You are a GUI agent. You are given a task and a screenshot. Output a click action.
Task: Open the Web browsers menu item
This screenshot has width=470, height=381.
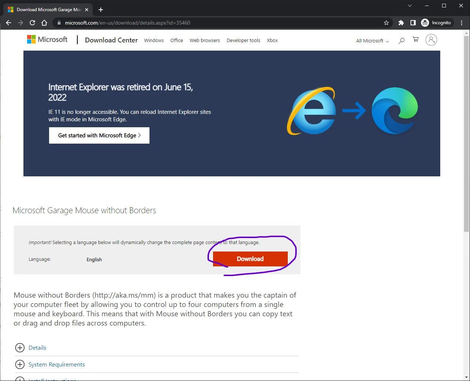coord(205,40)
